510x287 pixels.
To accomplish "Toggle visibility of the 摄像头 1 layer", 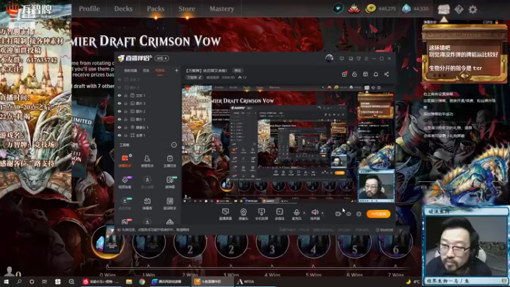I will coord(119,127).
